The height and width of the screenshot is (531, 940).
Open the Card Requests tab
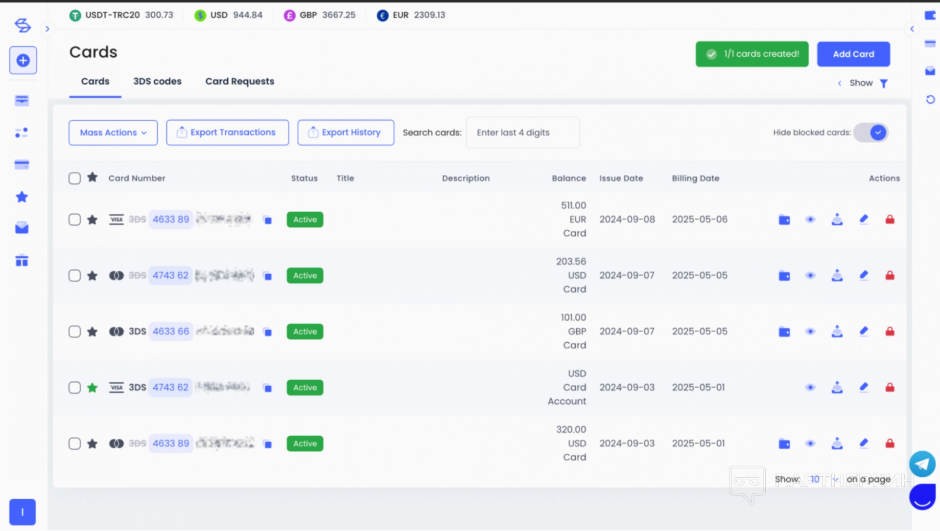click(x=239, y=82)
